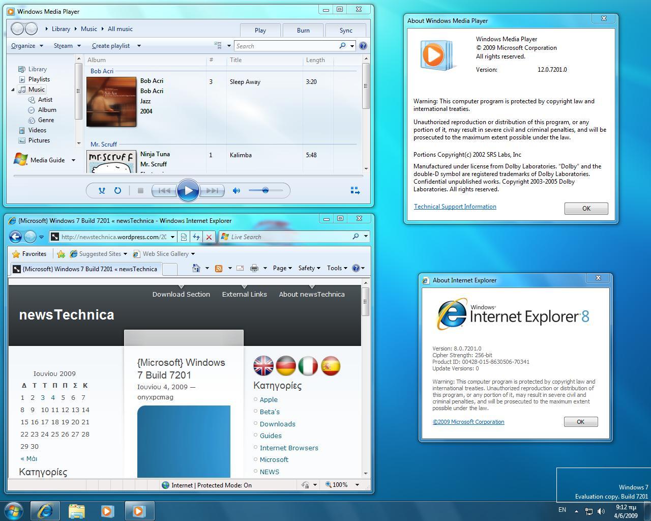Click the Home icon in Internet Explorer
Viewport: 651px width, 521px height.
[x=196, y=268]
